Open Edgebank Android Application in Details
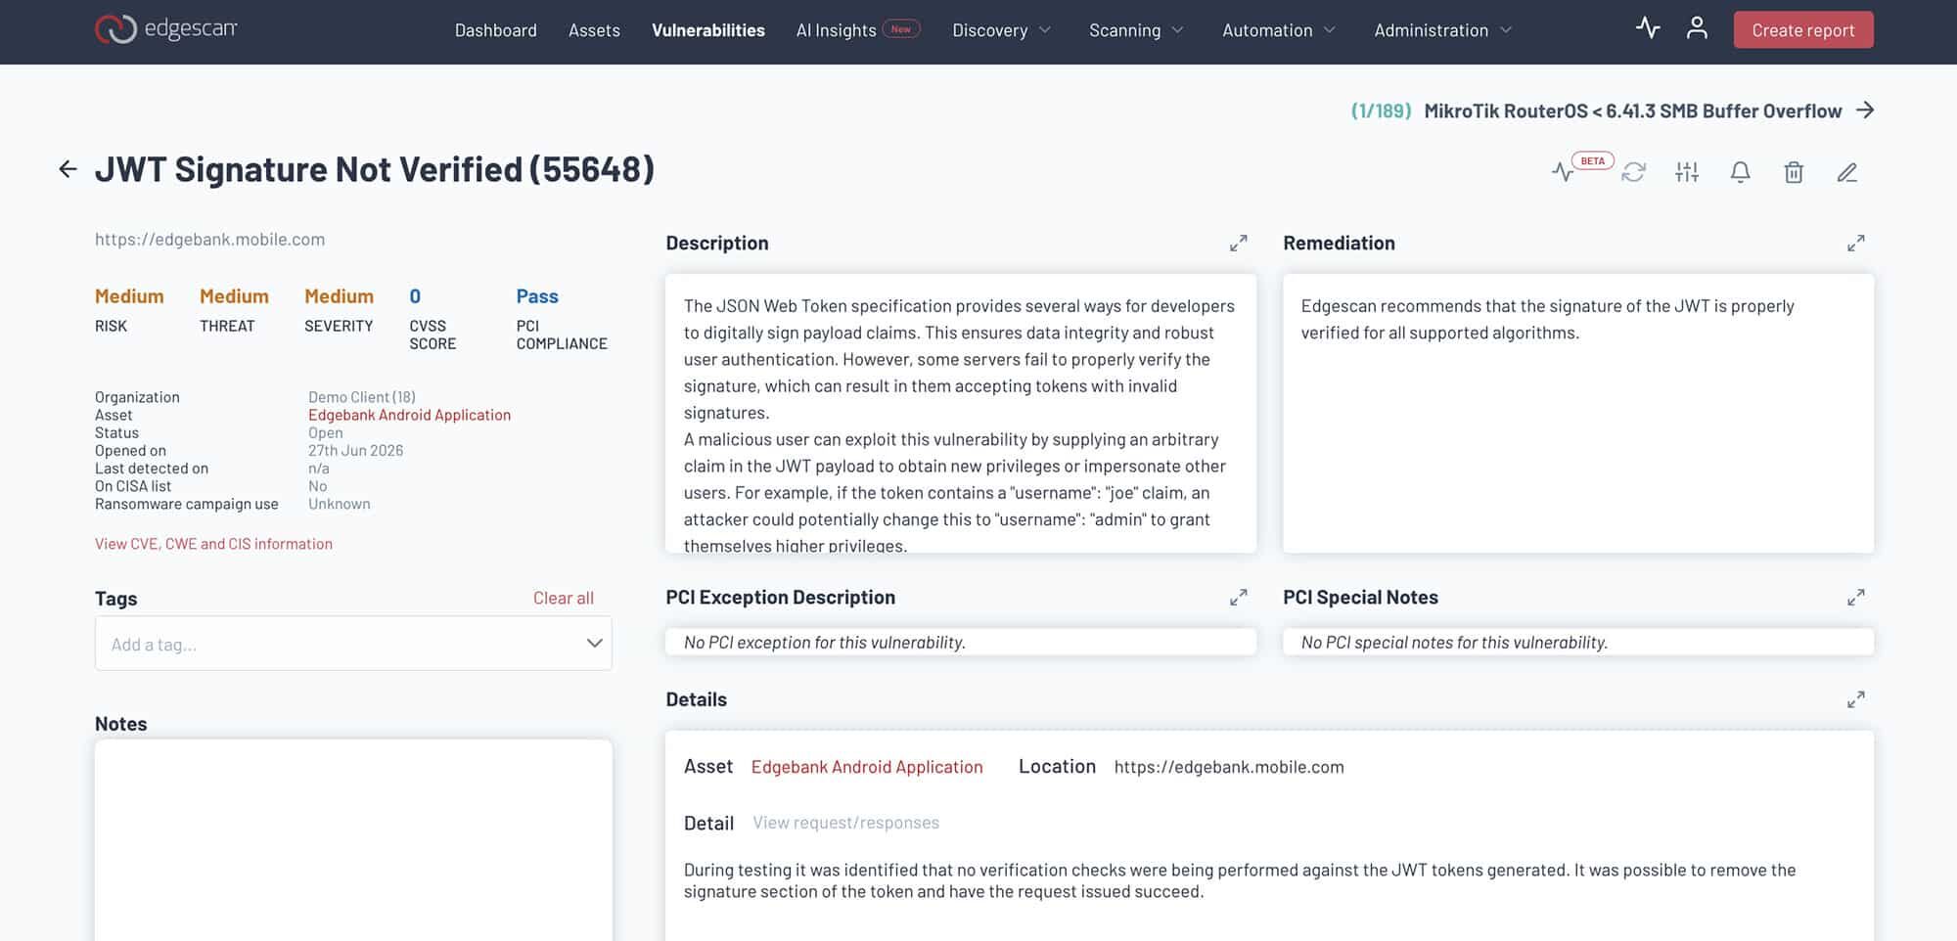The image size is (1957, 941). [x=867, y=767]
